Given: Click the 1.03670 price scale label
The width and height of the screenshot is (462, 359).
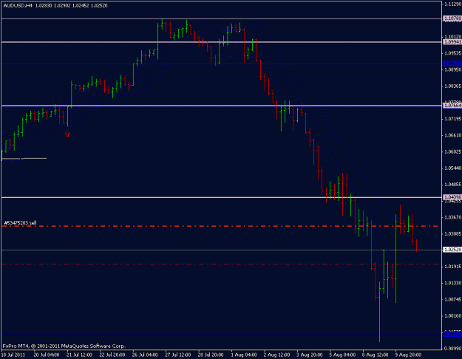Looking at the screenshot, I should pyautogui.click(x=453, y=217).
